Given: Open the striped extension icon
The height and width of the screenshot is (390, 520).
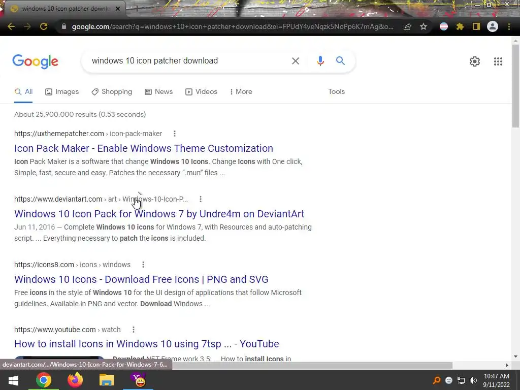Looking at the screenshot, I should tap(444, 26).
